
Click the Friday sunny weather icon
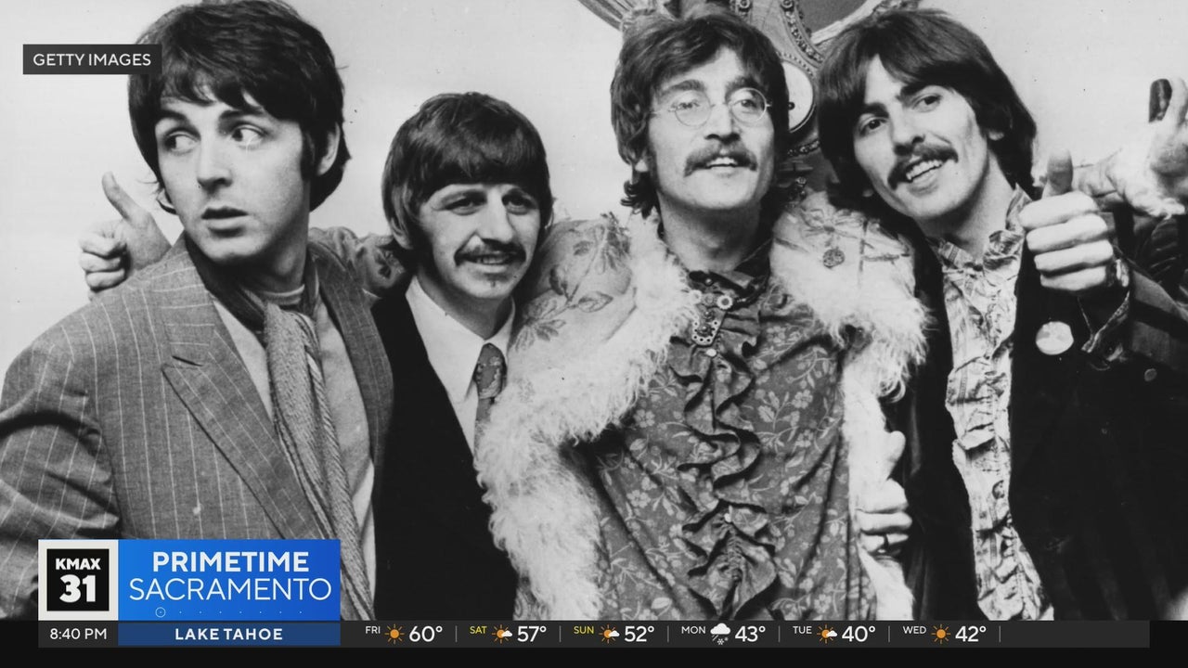[395, 635]
